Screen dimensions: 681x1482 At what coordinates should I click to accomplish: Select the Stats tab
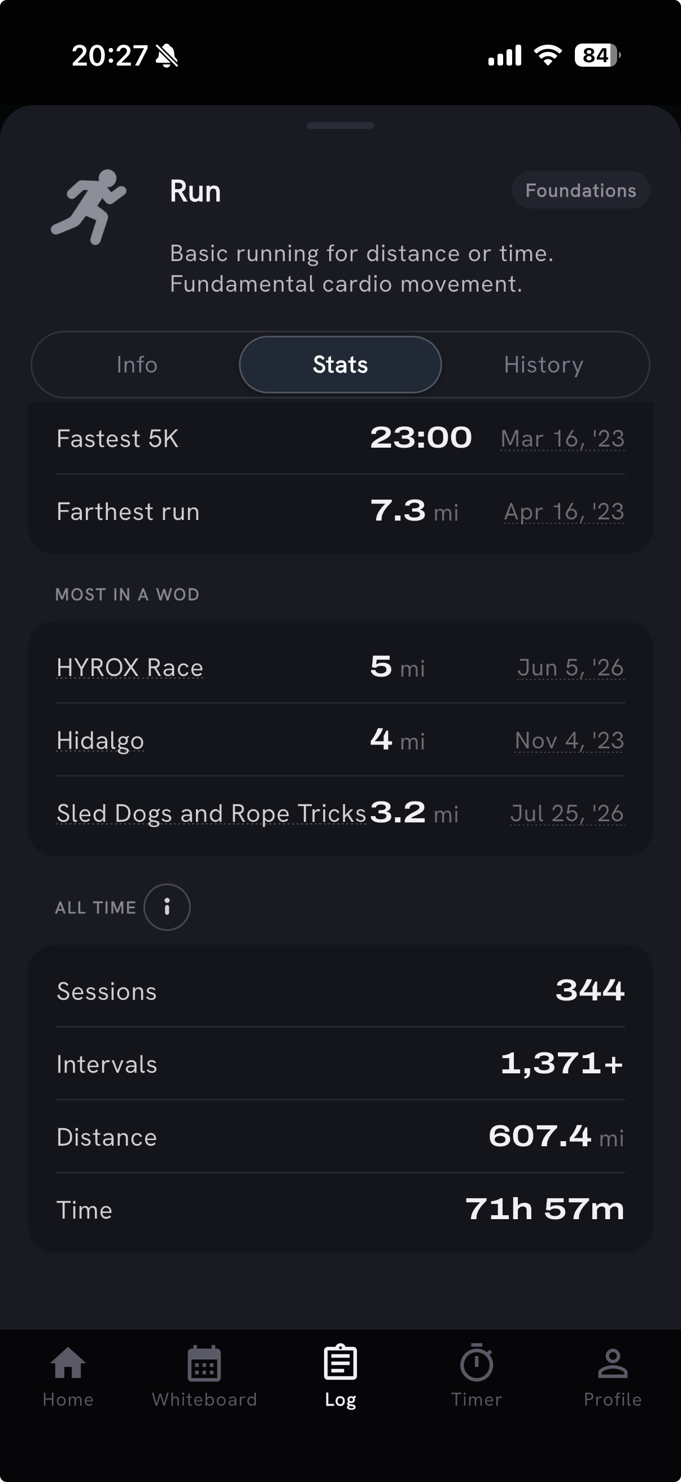[340, 364]
